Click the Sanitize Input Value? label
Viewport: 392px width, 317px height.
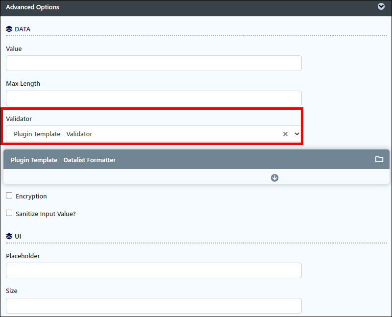pos(46,214)
